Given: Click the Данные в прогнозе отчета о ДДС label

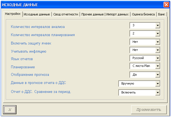Looking at the screenshot, I should click(38, 83).
